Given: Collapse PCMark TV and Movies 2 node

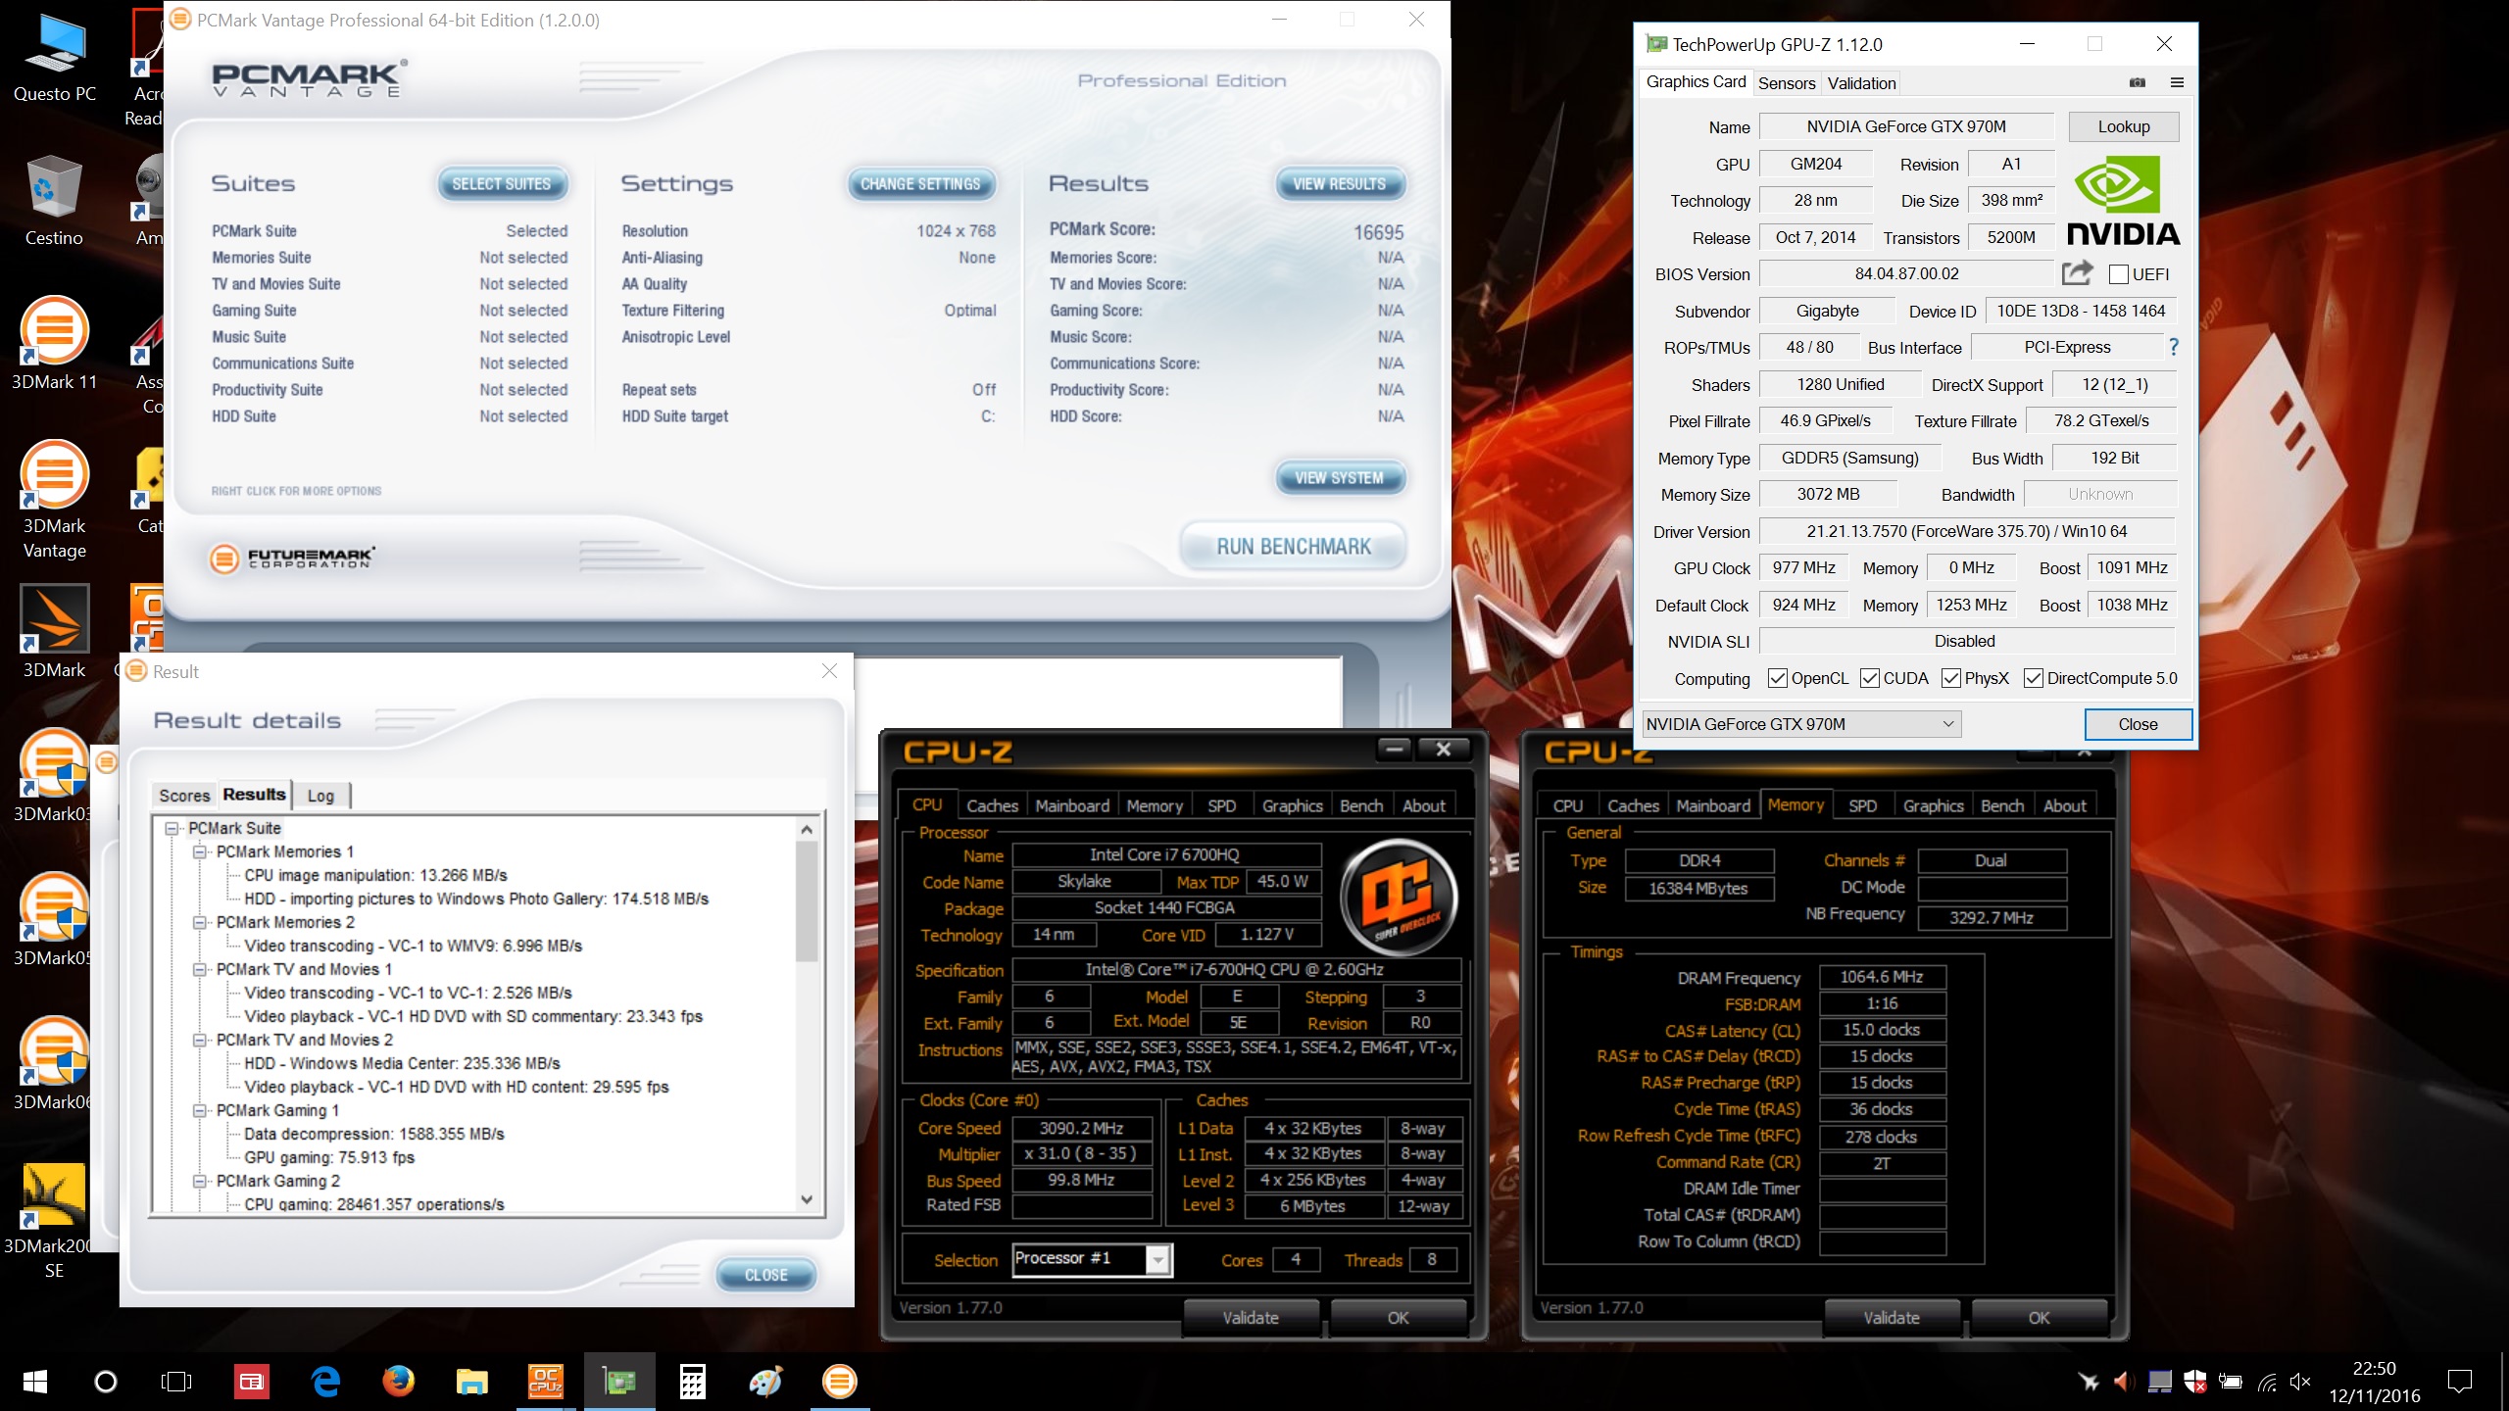Looking at the screenshot, I should point(200,1040).
